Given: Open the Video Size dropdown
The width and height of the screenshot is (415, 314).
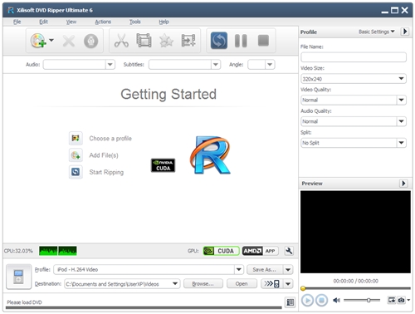Looking at the screenshot, I should point(354,79).
